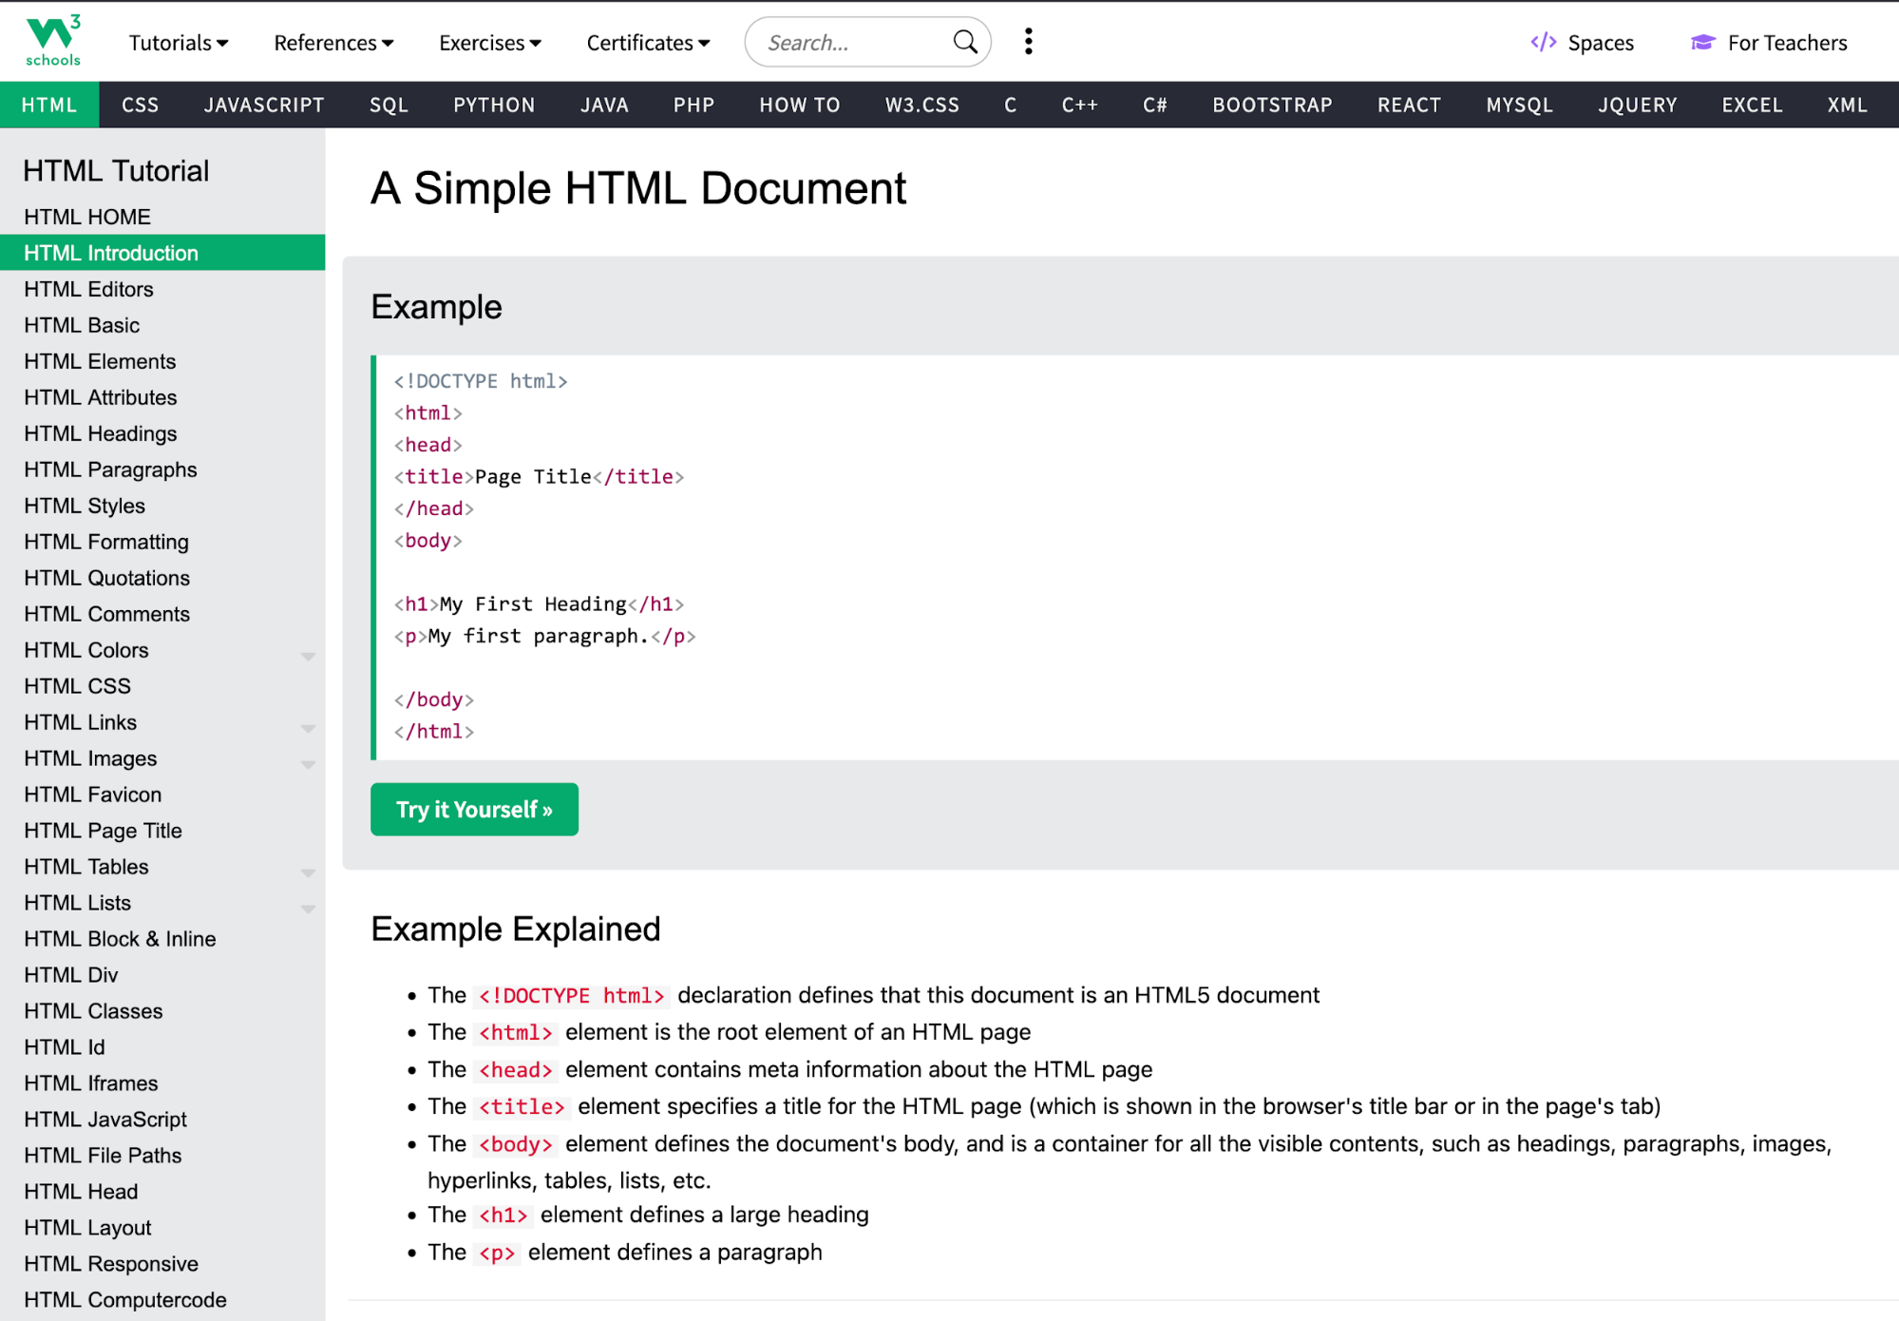Expand the HTML Colors submenu arrow
1899x1321 pixels.
point(308,656)
